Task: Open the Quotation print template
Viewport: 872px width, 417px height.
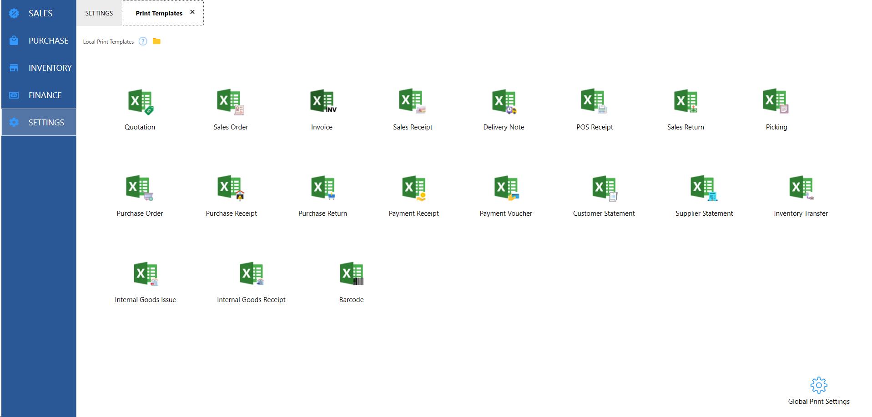Action: pyautogui.click(x=140, y=102)
